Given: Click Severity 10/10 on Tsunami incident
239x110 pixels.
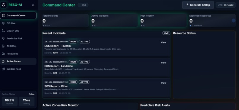Looking at the screenshot, I should pyautogui.click(x=51, y=53).
